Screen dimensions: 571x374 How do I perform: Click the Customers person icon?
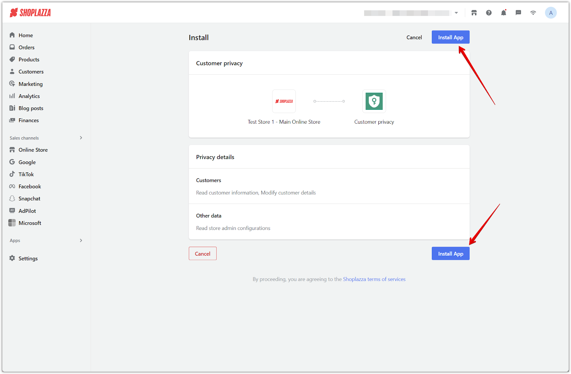coord(12,71)
